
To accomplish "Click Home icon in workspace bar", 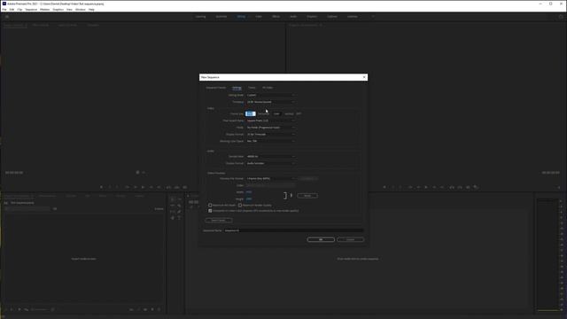I will click(x=7, y=17).
